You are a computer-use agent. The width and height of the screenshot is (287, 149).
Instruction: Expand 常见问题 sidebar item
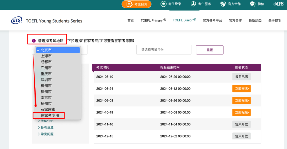pos(46,134)
